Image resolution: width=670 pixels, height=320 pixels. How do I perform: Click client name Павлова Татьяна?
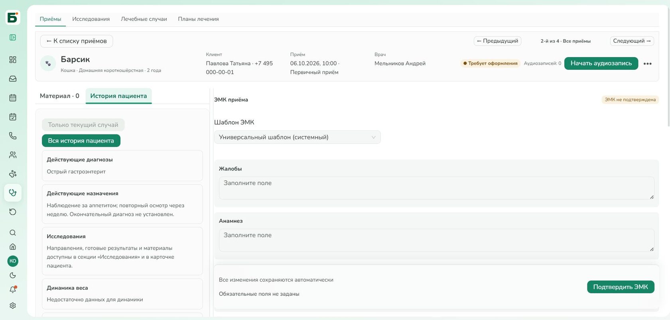click(228, 63)
